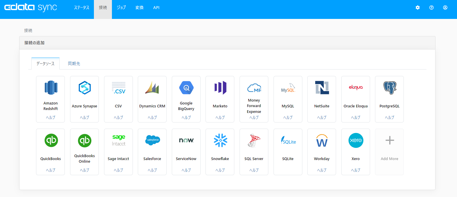Click the Add More label text

(390, 159)
